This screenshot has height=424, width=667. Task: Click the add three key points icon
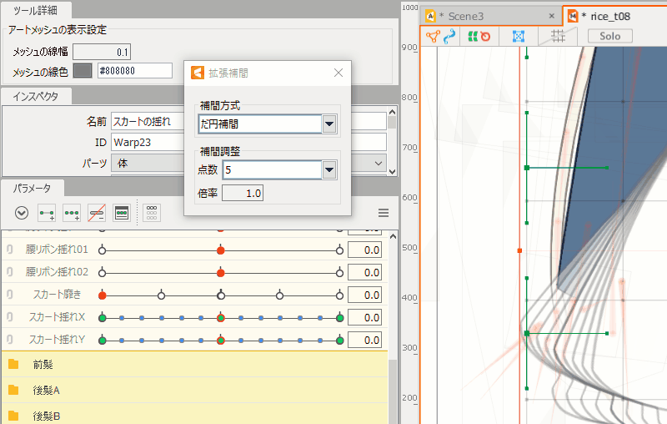pos(72,213)
